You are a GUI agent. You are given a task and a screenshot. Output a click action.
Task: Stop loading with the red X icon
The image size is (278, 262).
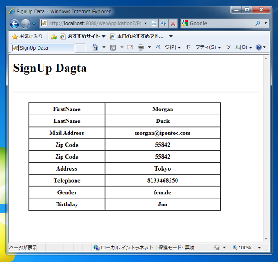pyautogui.click(x=173, y=23)
